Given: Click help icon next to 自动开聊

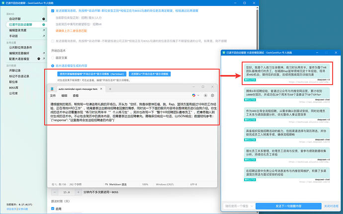Looking at the screenshot, I should point(44,19).
